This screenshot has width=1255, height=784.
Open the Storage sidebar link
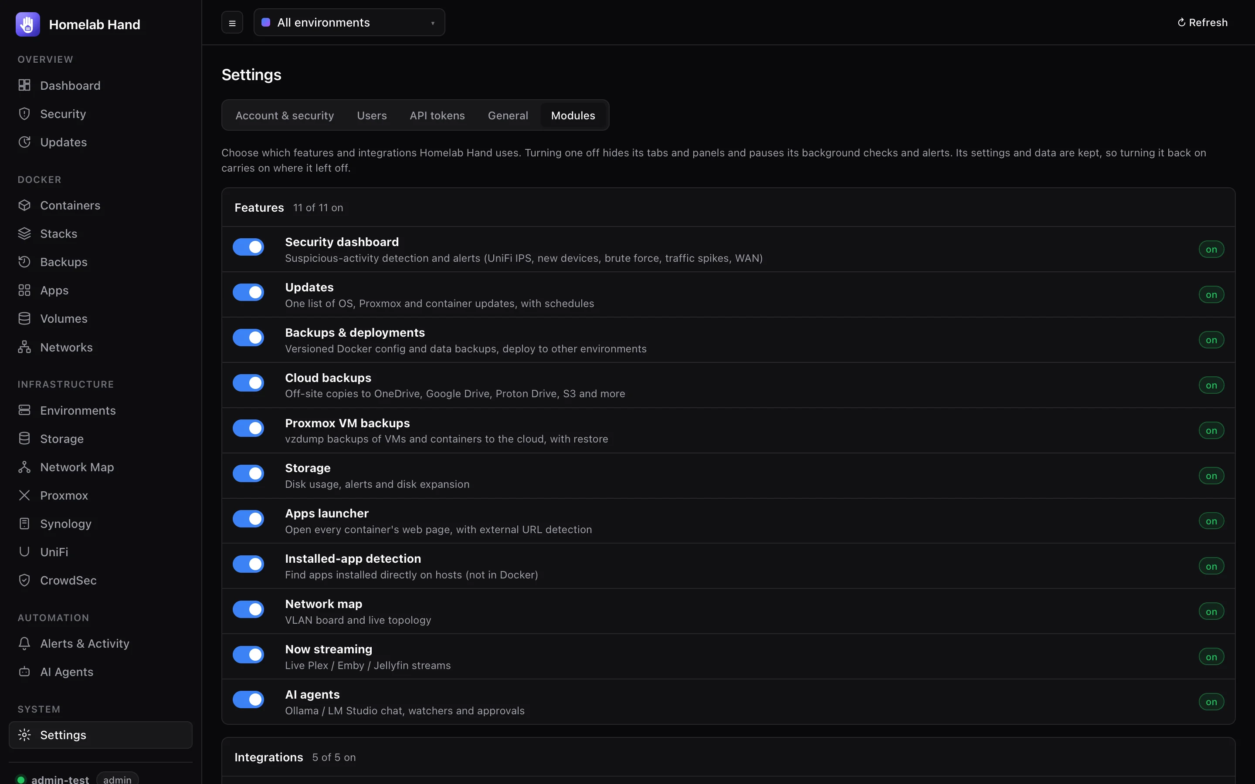coord(101,439)
